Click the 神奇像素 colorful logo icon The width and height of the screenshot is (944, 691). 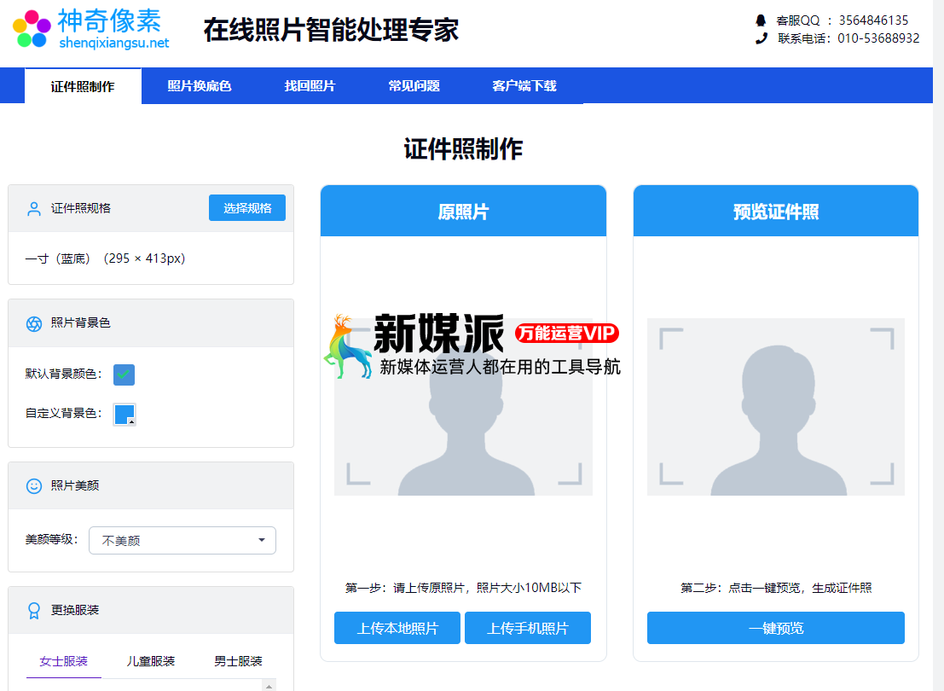click(32, 28)
